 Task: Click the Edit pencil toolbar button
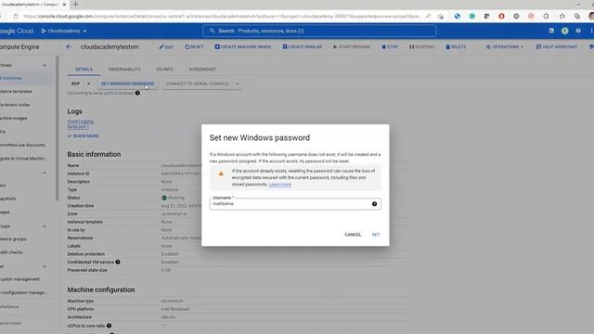(x=166, y=47)
